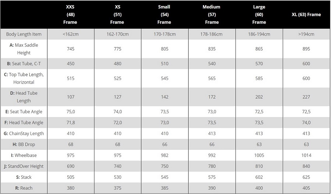
Task: Click the J: StandOver Height label
Action: [24, 166]
